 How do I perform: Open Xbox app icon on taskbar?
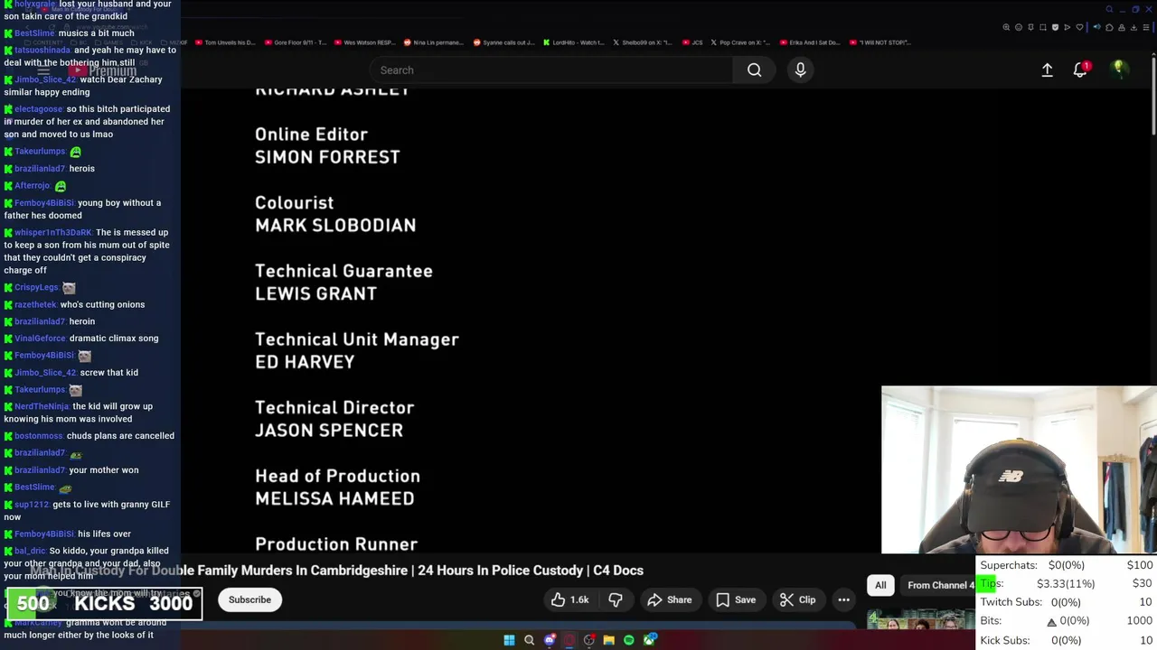(650, 640)
